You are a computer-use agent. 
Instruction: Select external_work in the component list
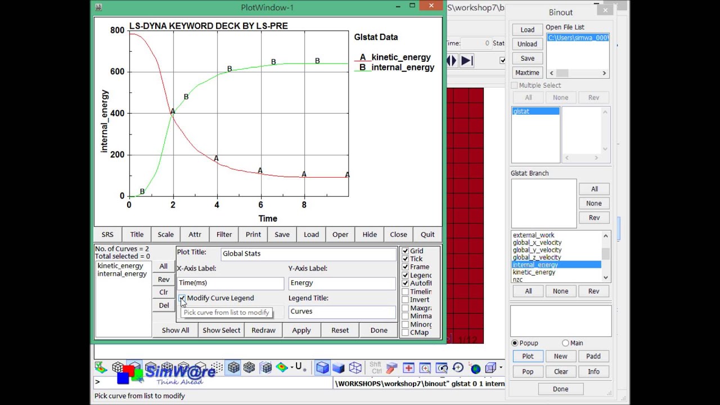(533, 236)
